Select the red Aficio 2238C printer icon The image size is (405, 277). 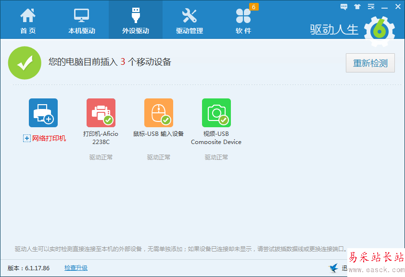[x=101, y=113]
